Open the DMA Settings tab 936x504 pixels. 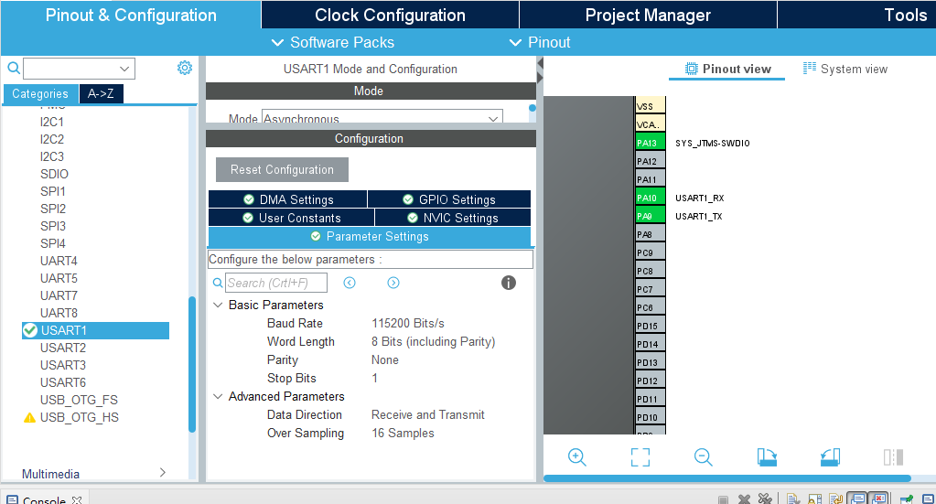click(x=287, y=199)
